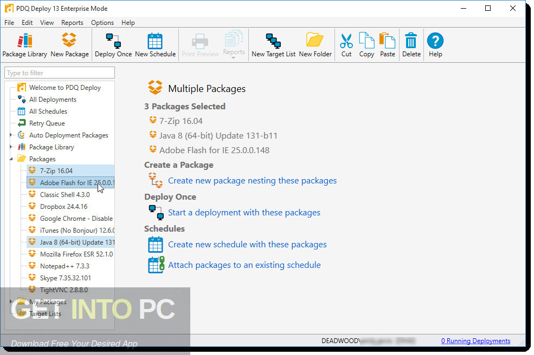Viewport: 534px width, 355px height.
Task: Click Create new package nesting these packages
Action: click(252, 181)
